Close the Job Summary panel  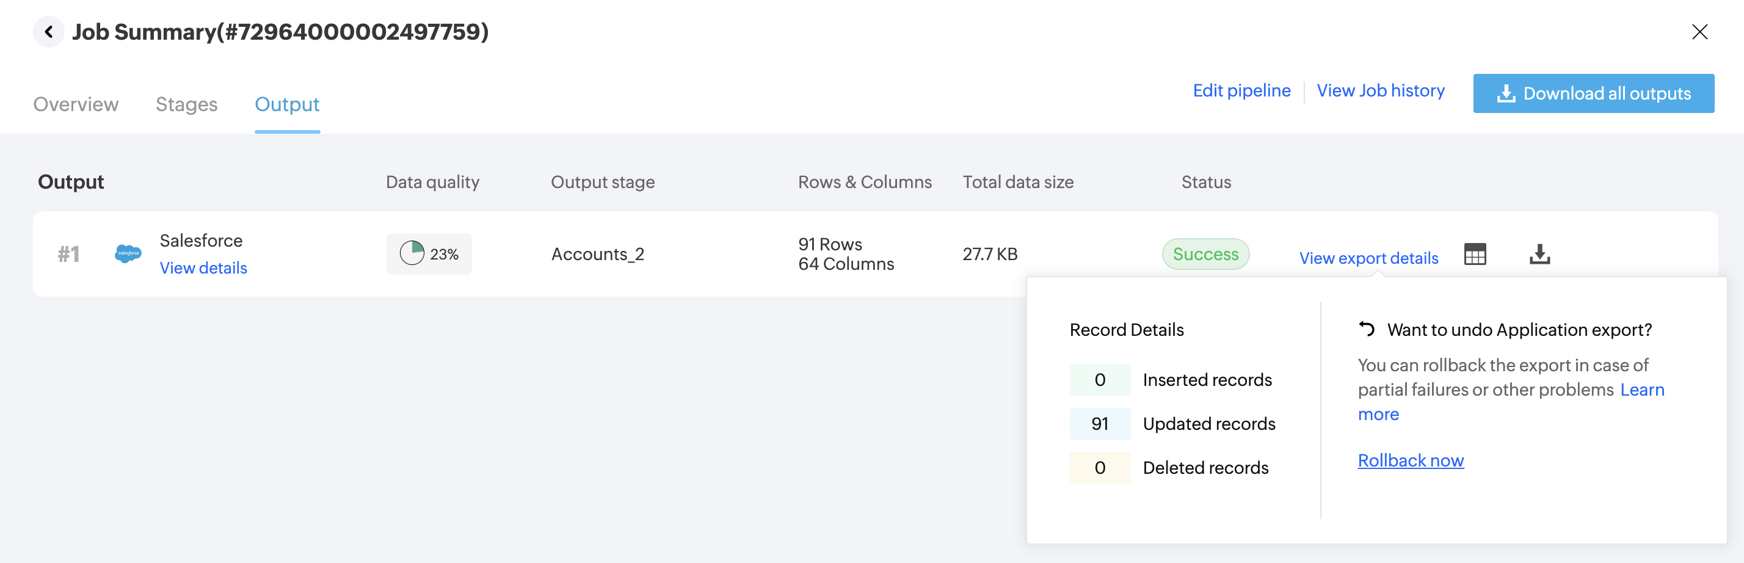click(1699, 32)
